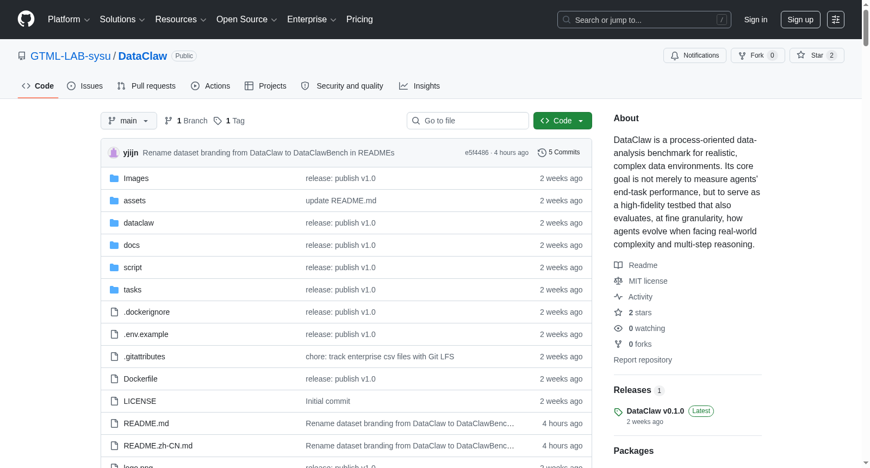Screen dimensions: 870x468
Task: Open the chore: track enterprise csv files commit message
Action: (380, 357)
